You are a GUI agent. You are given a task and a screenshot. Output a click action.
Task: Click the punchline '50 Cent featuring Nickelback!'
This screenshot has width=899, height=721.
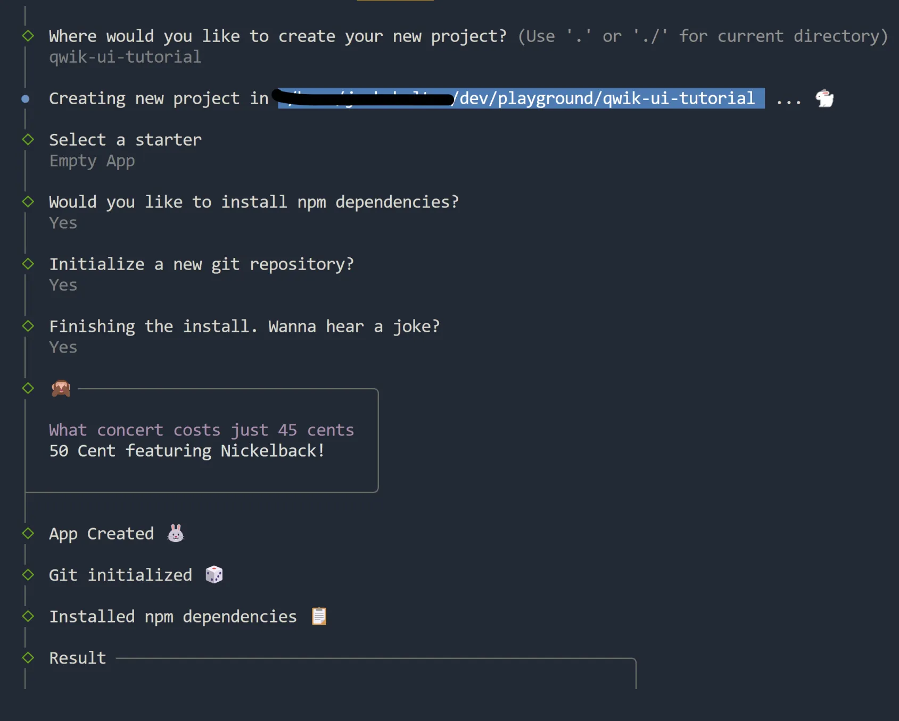pos(187,451)
